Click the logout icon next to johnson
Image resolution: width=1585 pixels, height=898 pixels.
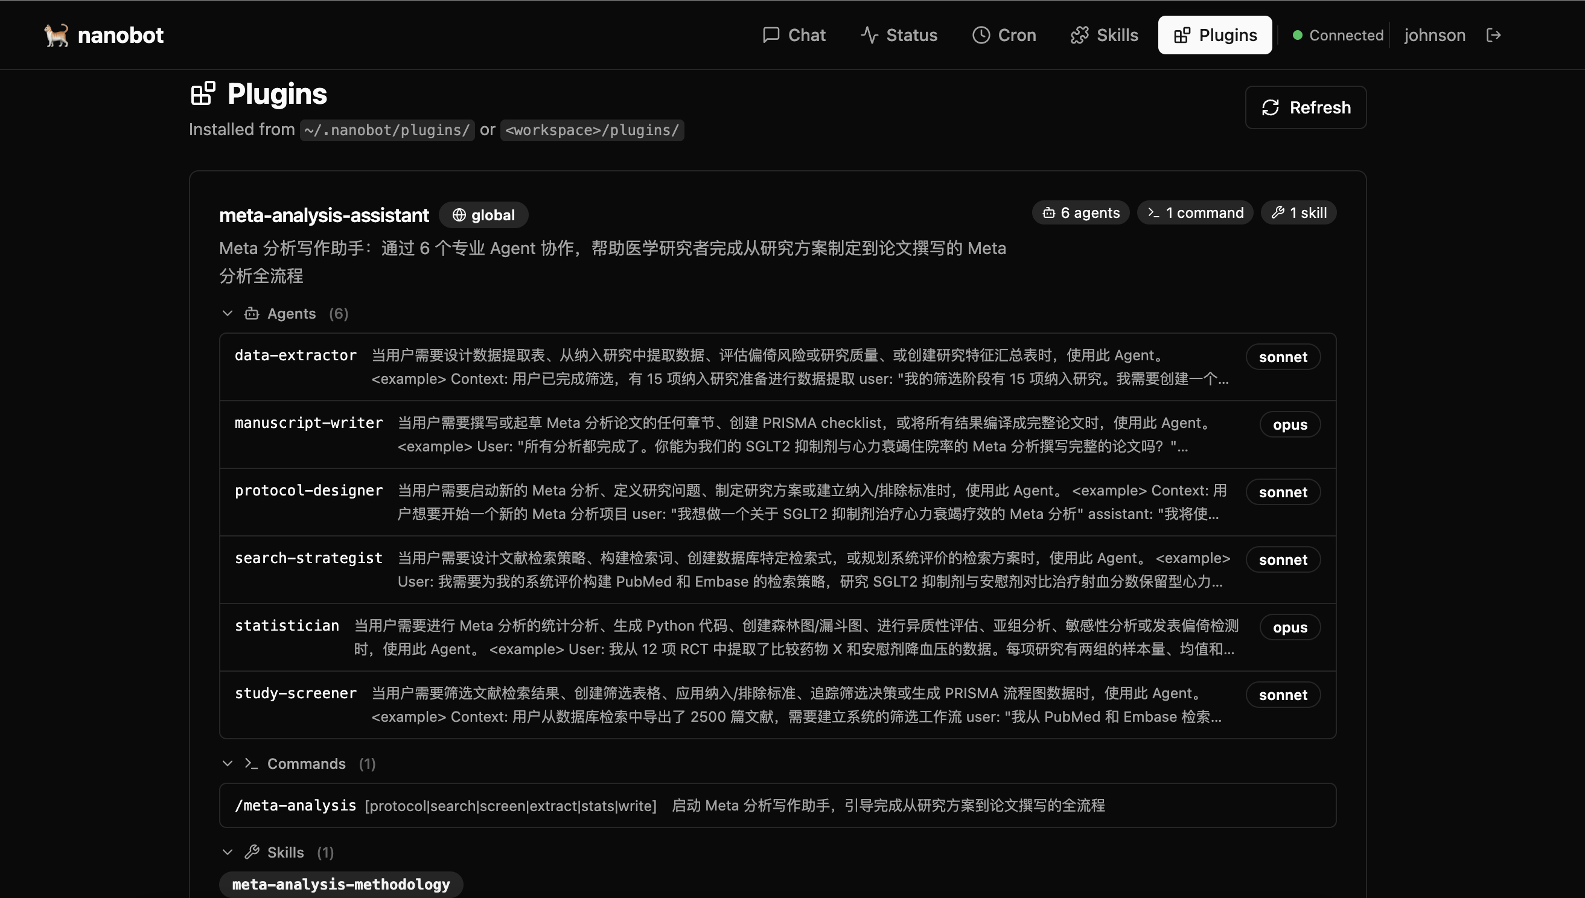(x=1493, y=35)
